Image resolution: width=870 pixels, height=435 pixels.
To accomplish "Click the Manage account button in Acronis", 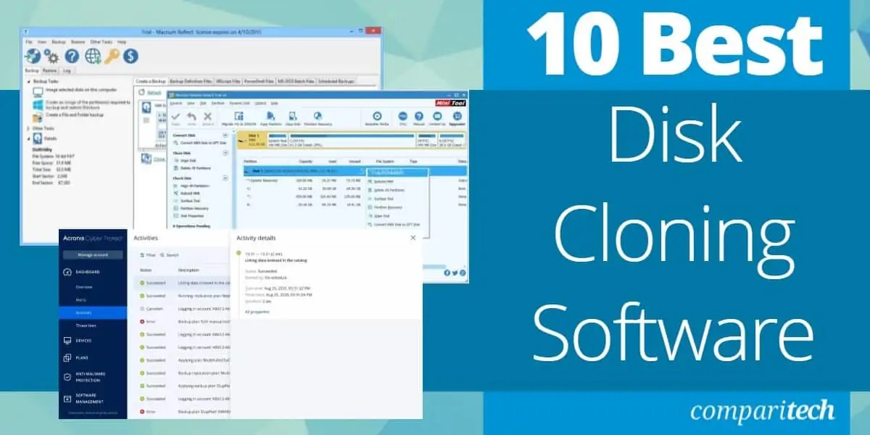I will point(94,254).
